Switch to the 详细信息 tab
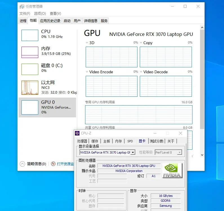The image size is (224, 211). (x=90, y=21)
